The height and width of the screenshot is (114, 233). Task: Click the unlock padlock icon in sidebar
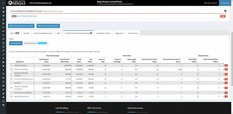3,93
